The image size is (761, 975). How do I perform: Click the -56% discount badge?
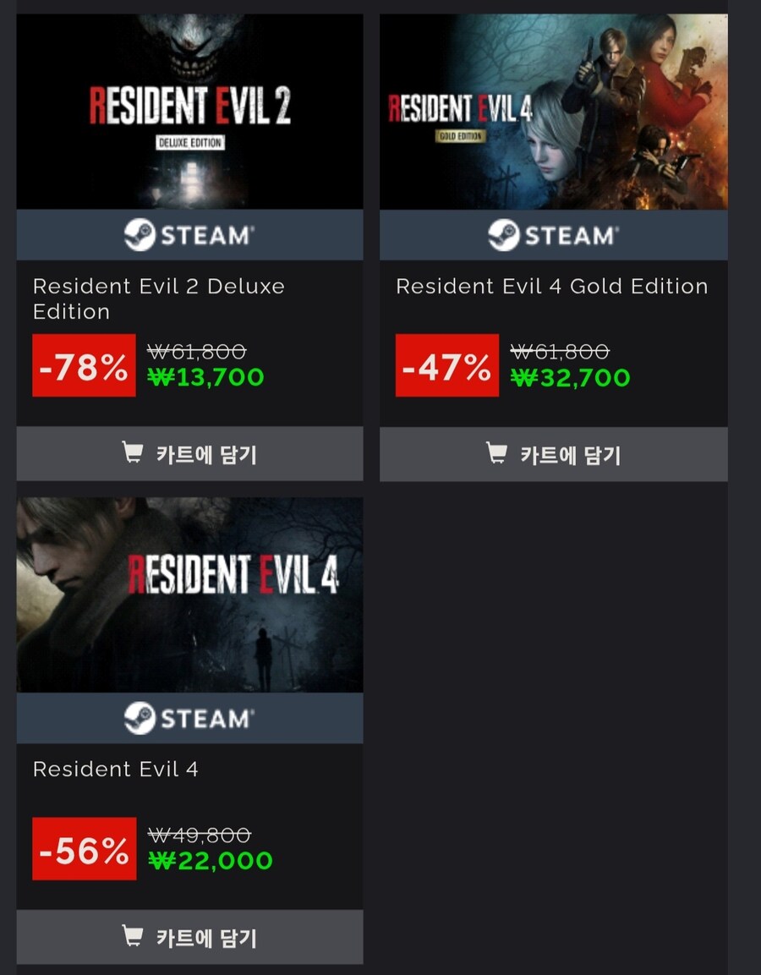(84, 849)
